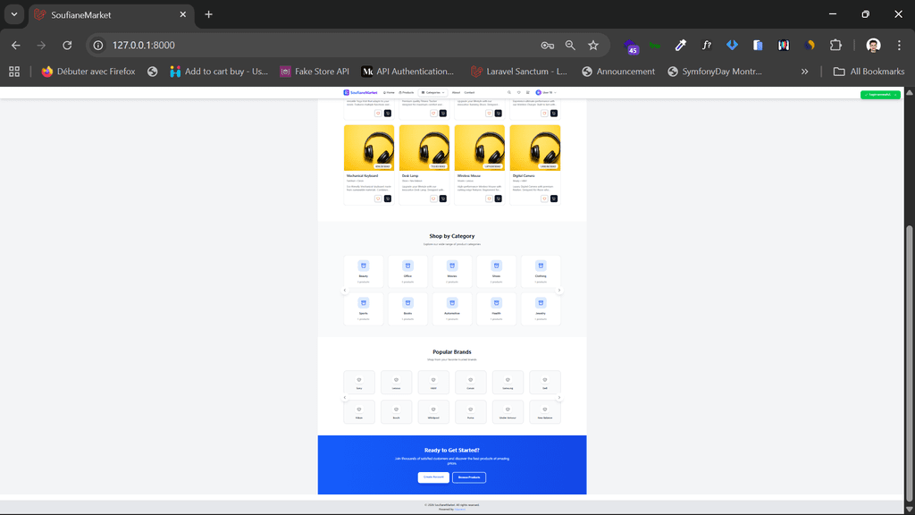Expand the Categories dropdown in the navbar
Screen dimensions: 915x515
[x=433, y=92]
